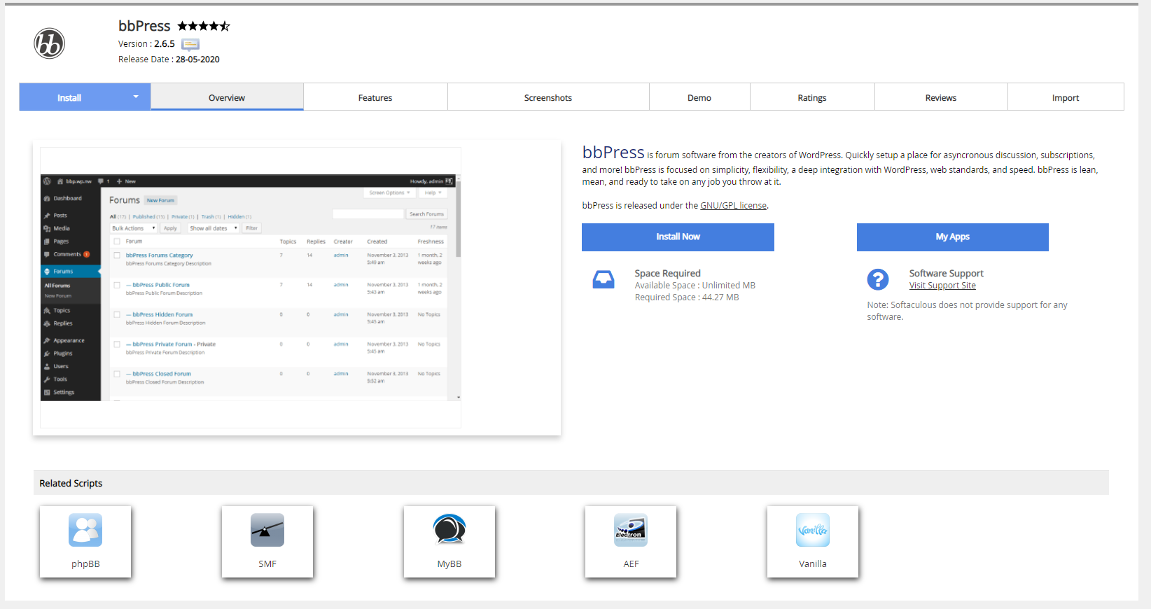Screen dimensions: 1151x609
Task: Open the MyBB related script icon
Action: tap(449, 530)
